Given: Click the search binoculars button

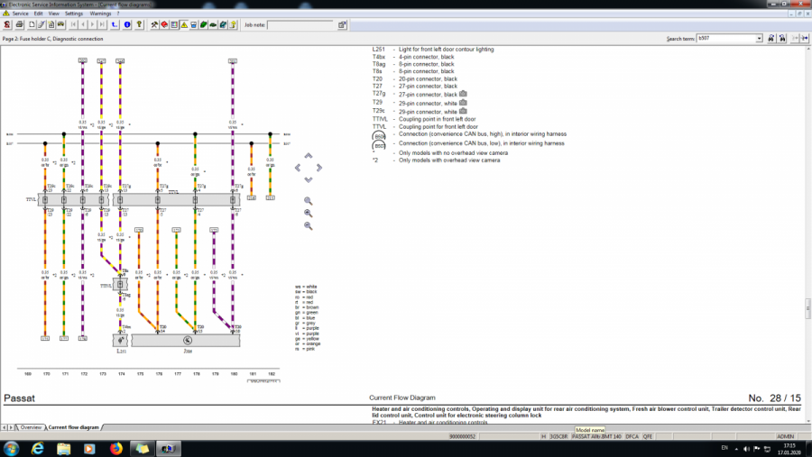Looking at the screenshot, I should 771,39.
